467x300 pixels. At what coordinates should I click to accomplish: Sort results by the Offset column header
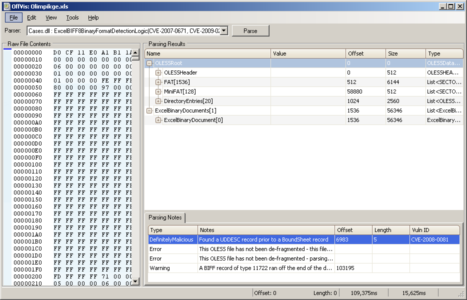coord(365,53)
